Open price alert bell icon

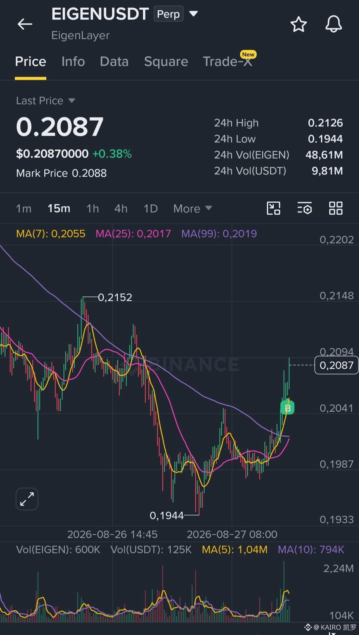(334, 24)
